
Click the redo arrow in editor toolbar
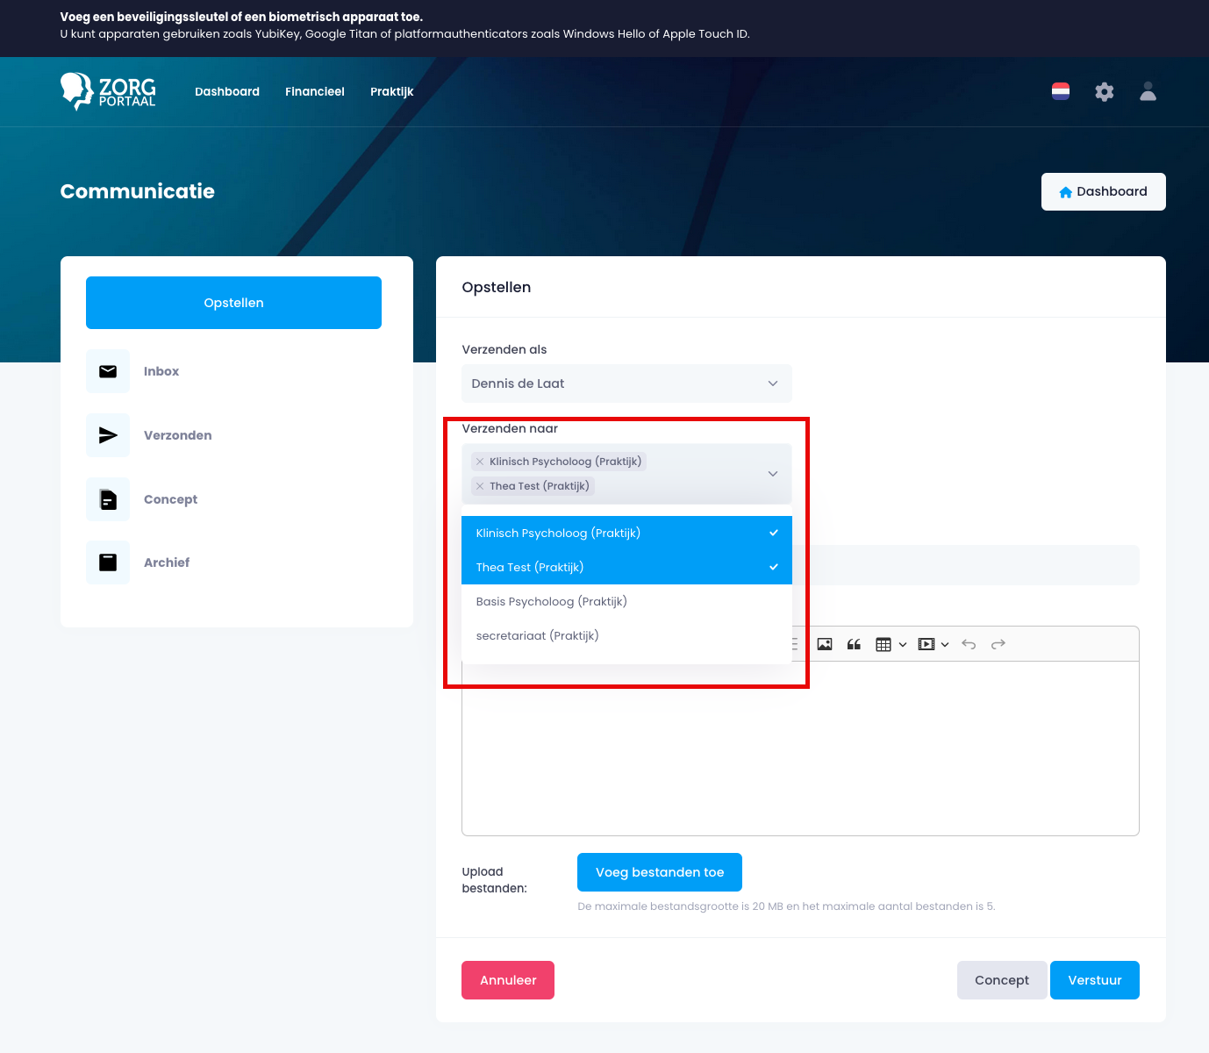(x=998, y=644)
